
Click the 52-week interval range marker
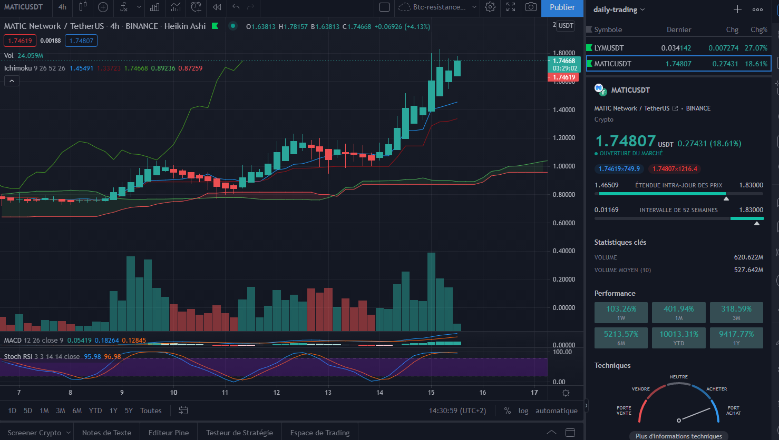tap(757, 223)
